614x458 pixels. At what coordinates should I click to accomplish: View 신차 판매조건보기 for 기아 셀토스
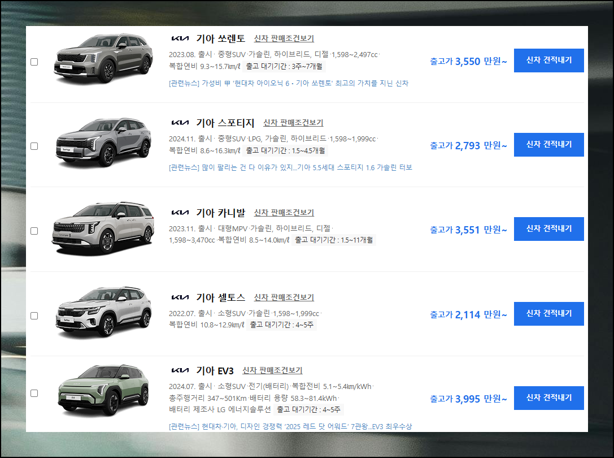click(x=284, y=297)
